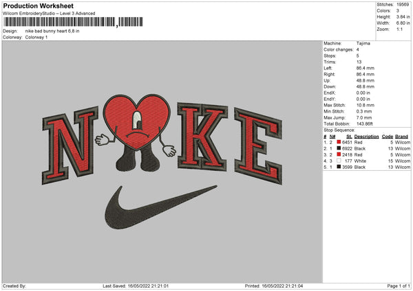Viewport: 413px width, 291px height.
Task: Click the Stitches value 19569
Action: click(403, 5)
